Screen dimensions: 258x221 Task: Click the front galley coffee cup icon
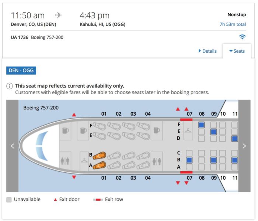(x=65, y=130)
